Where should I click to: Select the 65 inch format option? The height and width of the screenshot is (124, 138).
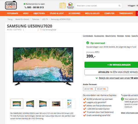(102, 89)
